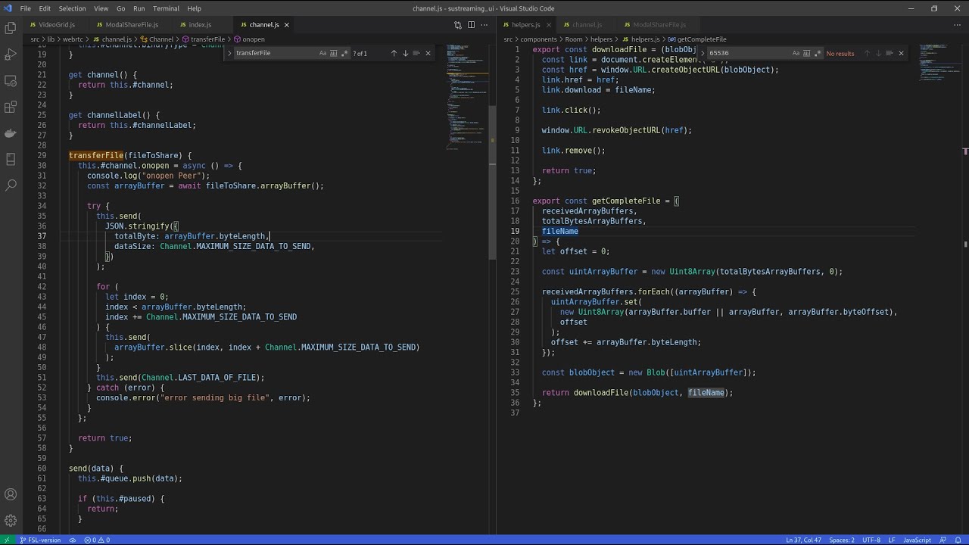The height and width of the screenshot is (545, 969).
Task: Toggle Use Regular Expression in transferFile find box
Action: (x=344, y=53)
